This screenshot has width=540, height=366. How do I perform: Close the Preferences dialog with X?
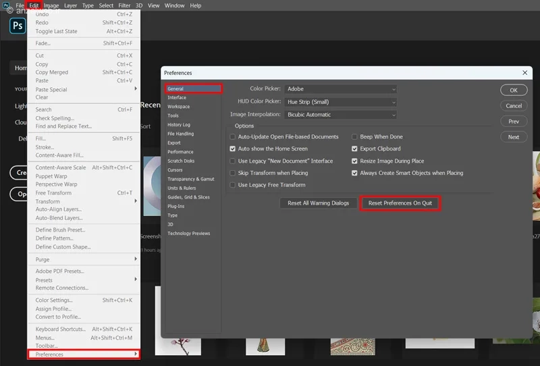pos(524,73)
